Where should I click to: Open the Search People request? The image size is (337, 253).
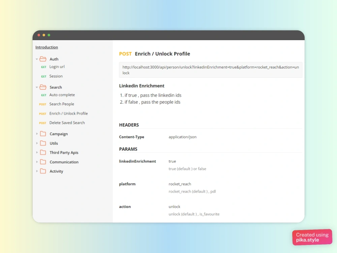pos(62,104)
